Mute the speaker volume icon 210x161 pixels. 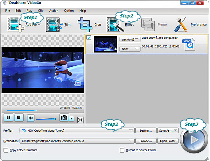[31, 118]
